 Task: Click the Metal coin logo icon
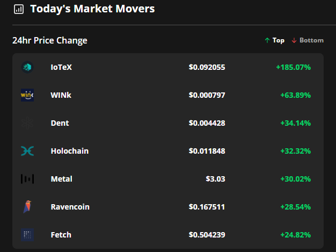tap(27, 179)
